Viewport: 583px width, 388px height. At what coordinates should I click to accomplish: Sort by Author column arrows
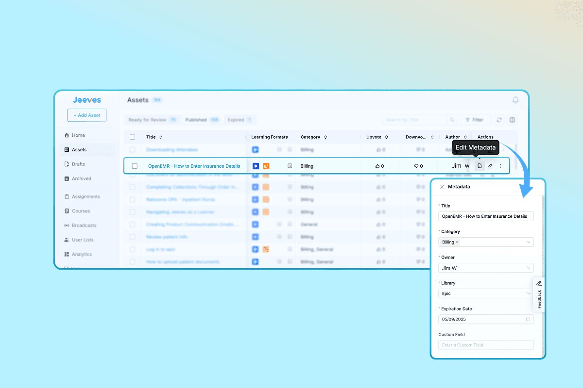tap(465, 137)
